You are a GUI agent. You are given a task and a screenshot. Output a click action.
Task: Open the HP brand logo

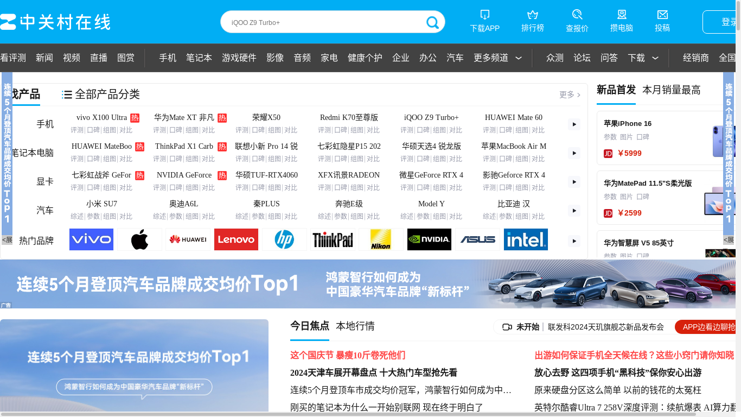(x=284, y=239)
